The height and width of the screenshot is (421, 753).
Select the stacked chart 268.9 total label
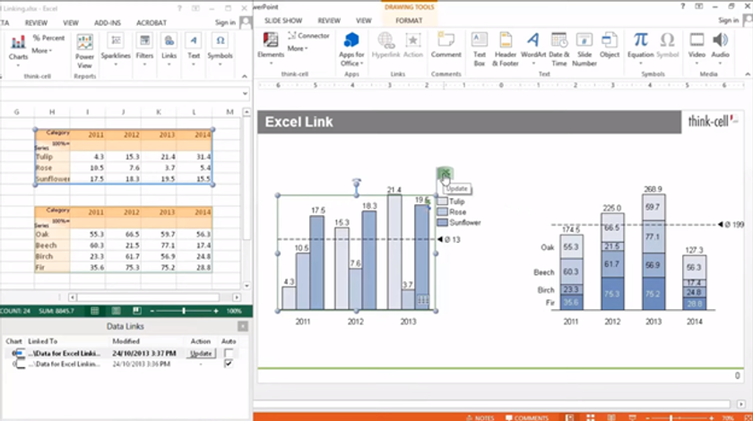pos(653,189)
